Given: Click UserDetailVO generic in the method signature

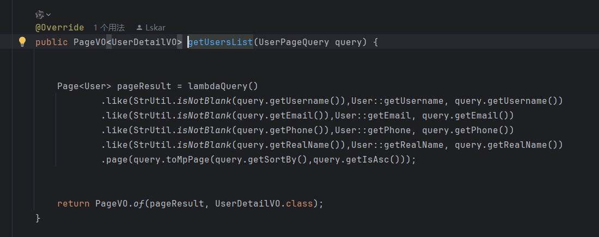Looking at the screenshot, I should click(x=144, y=42).
